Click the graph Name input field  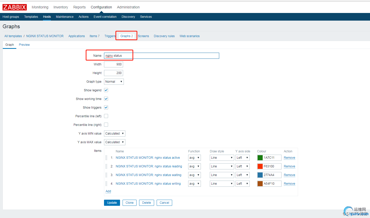pos(161,56)
